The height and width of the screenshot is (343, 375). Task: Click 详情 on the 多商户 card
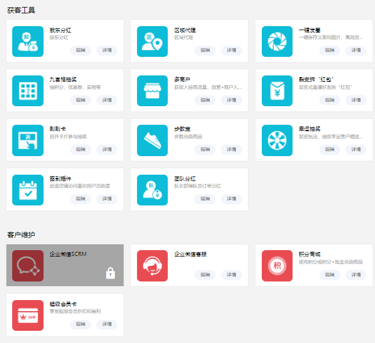tap(232, 100)
